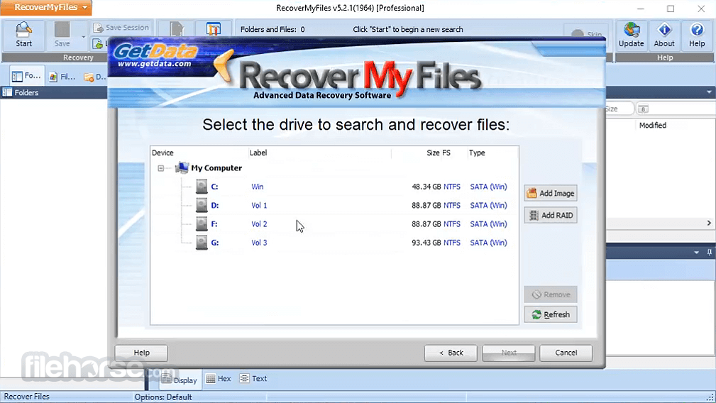The height and width of the screenshot is (403, 716).
Task: Click the columns toolbar icon next to document icon
Action: [x=214, y=29]
